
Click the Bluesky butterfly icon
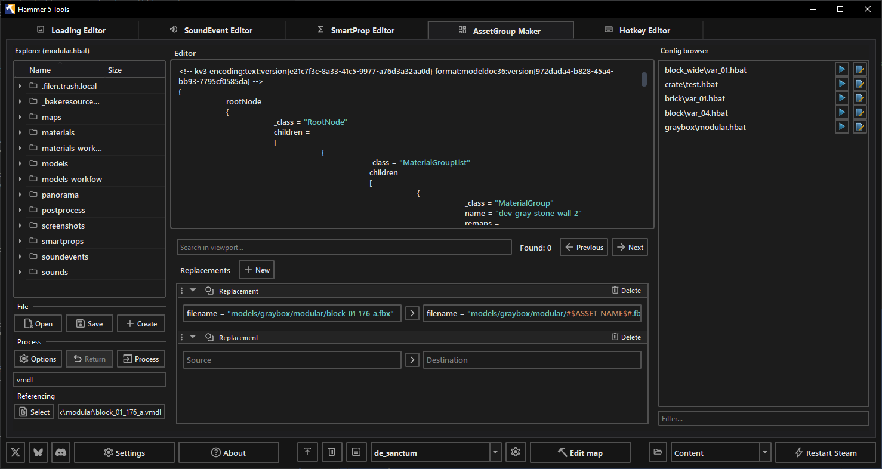[x=38, y=452]
